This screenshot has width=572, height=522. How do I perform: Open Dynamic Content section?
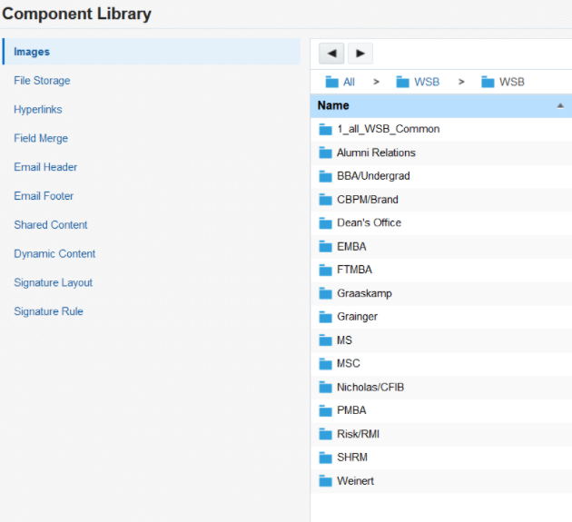click(54, 254)
